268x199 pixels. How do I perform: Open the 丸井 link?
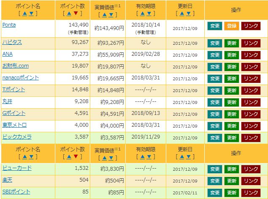click(x=7, y=101)
